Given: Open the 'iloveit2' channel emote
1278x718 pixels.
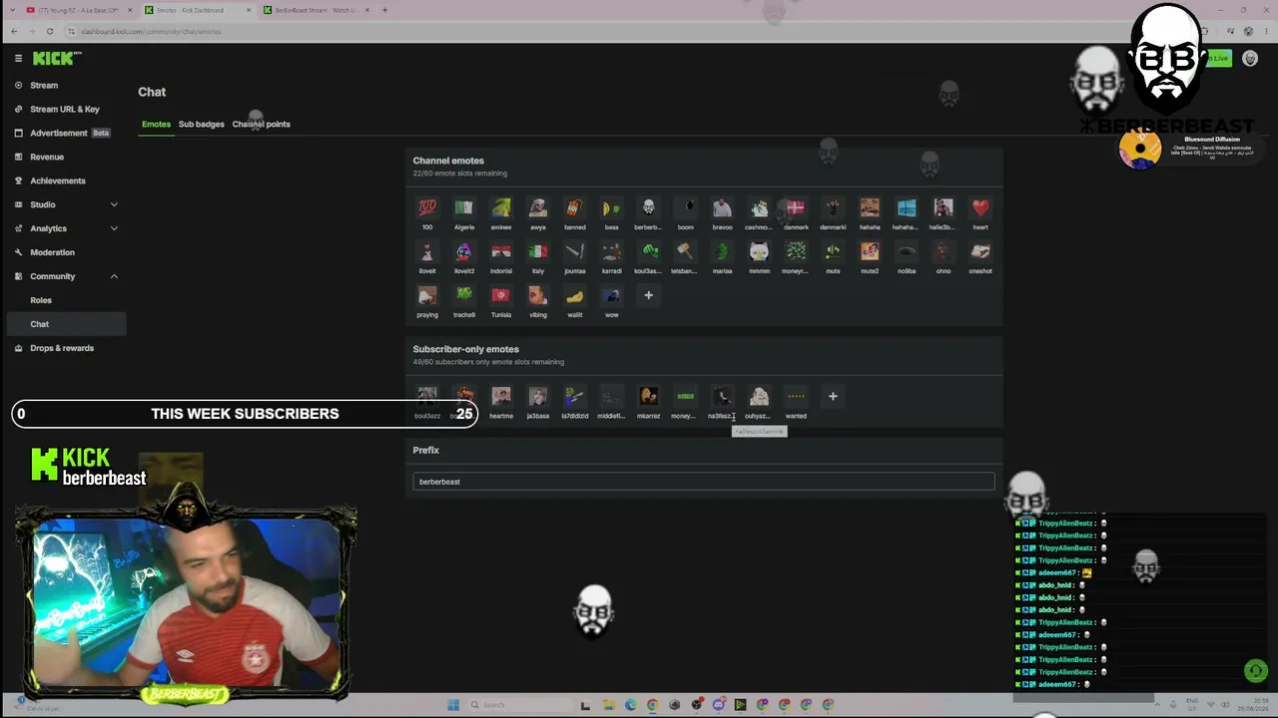Looking at the screenshot, I should click(464, 252).
